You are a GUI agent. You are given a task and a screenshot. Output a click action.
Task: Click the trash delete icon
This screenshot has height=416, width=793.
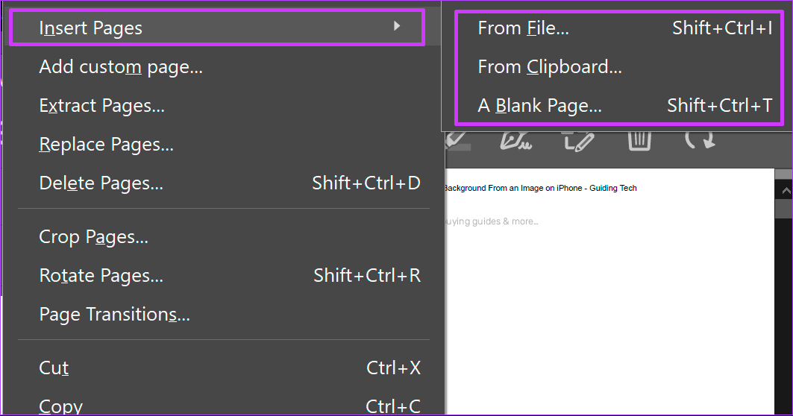(x=639, y=140)
